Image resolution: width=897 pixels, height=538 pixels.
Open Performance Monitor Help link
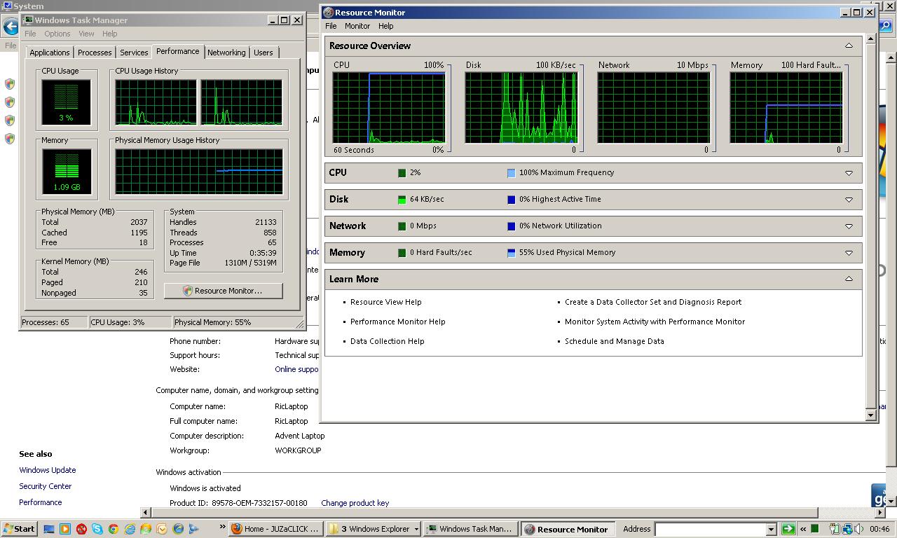(398, 322)
